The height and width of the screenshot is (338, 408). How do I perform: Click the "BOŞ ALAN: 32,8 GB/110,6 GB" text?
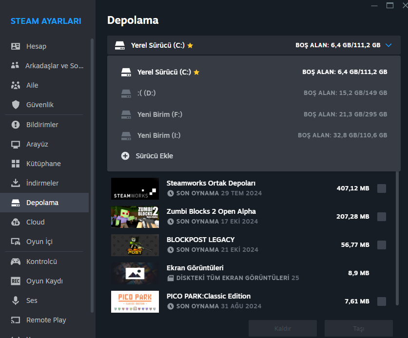(x=342, y=135)
